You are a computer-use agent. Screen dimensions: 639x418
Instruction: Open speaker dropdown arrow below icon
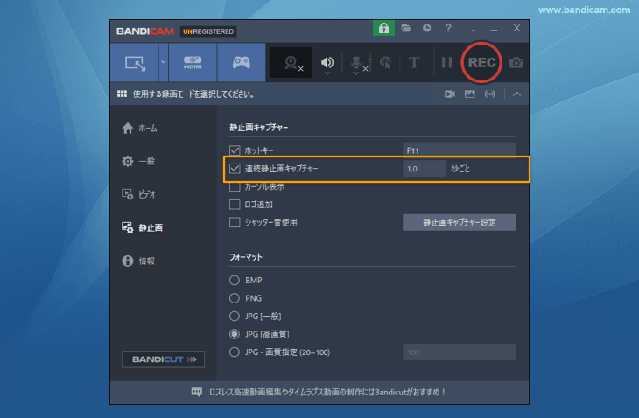327,73
